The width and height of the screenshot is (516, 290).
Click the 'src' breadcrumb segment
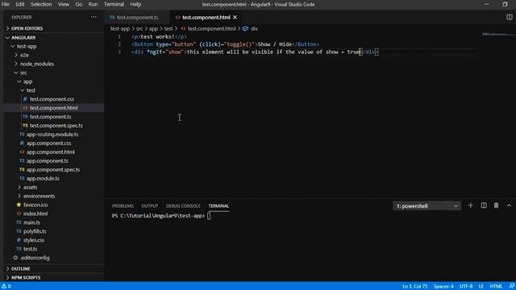click(139, 29)
